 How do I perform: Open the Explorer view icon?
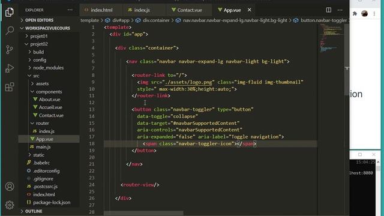[10, 12]
